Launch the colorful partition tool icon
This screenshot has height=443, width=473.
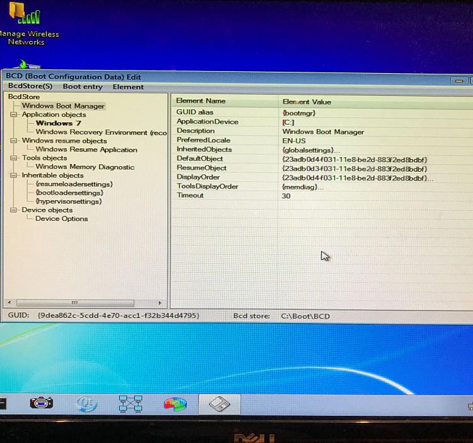175,404
